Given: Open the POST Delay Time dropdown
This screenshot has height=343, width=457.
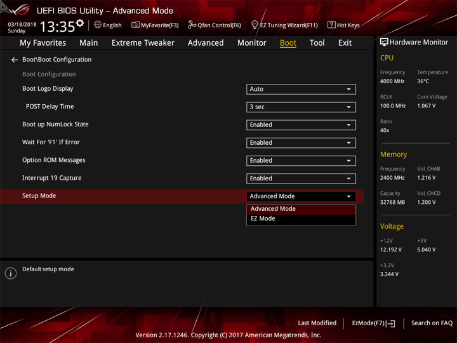Looking at the screenshot, I should tap(301, 107).
